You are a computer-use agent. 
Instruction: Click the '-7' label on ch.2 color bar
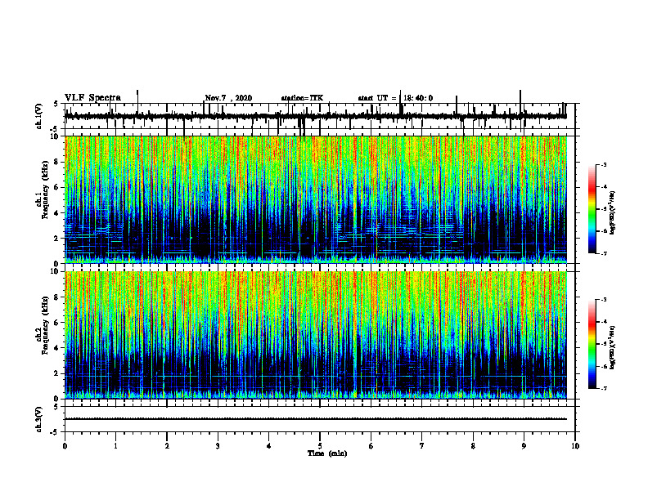pyautogui.click(x=604, y=388)
